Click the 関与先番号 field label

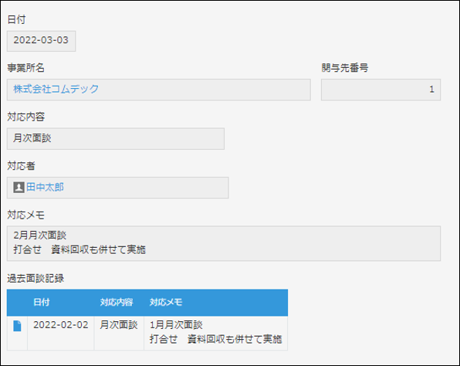(x=345, y=68)
